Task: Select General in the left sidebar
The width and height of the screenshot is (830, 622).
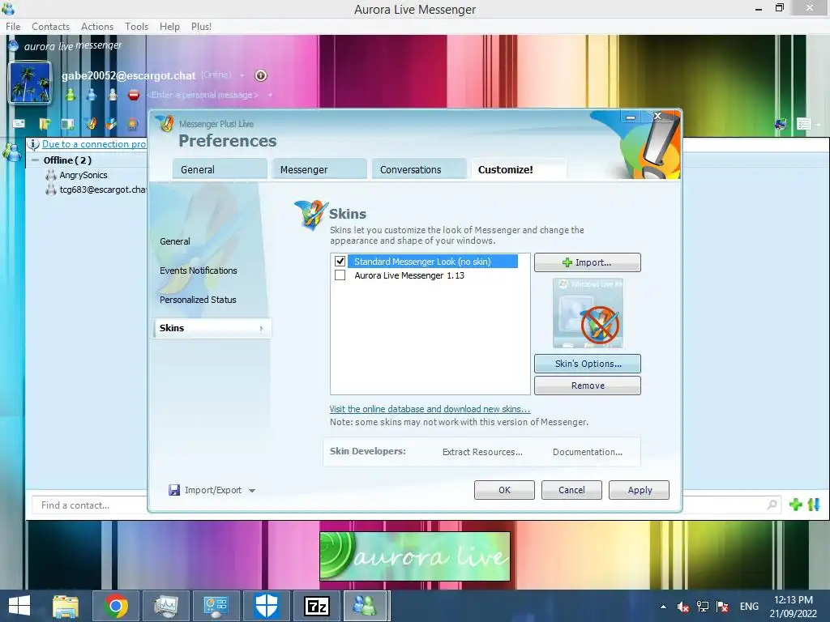Action: (175, 241)
